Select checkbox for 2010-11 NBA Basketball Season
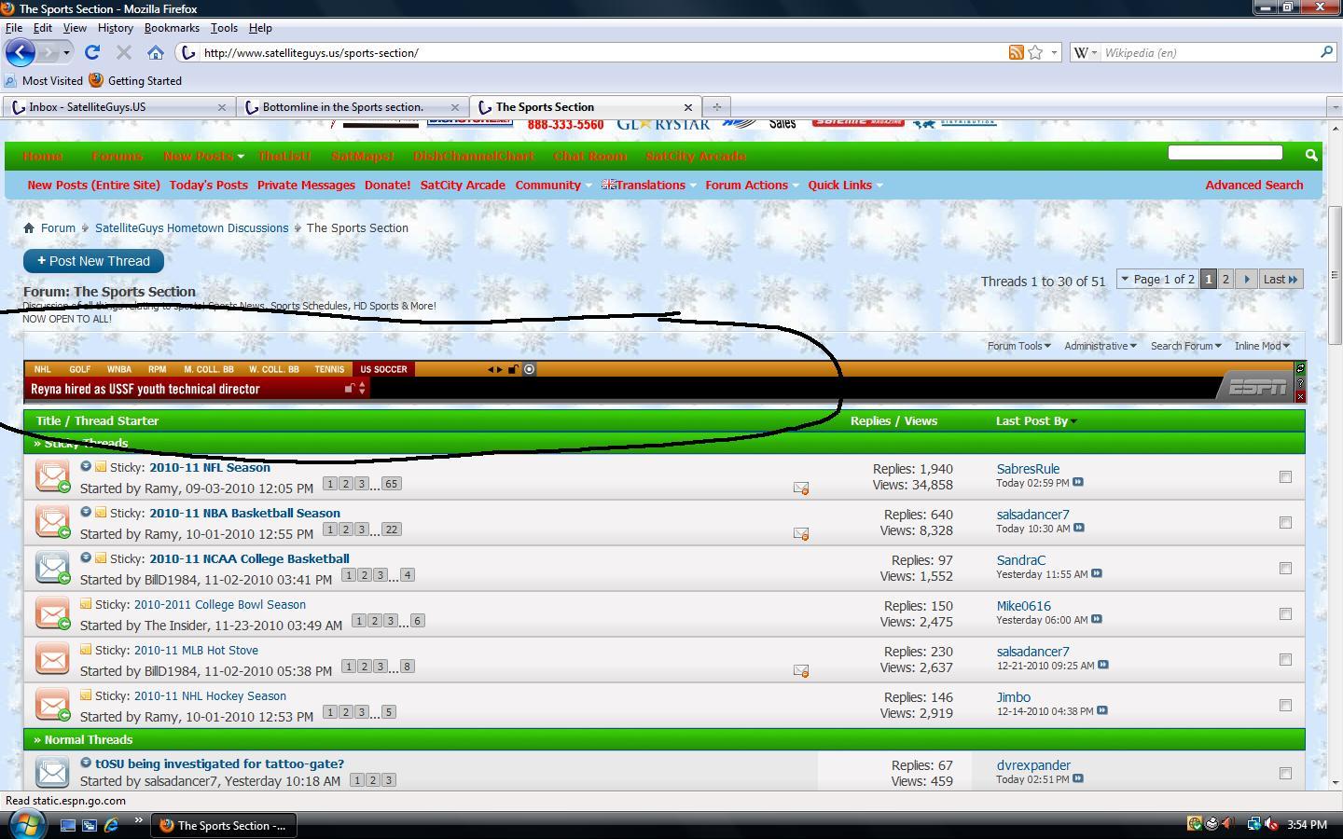The height and width of the screenshot is (839, 1343). point(1285,522)
